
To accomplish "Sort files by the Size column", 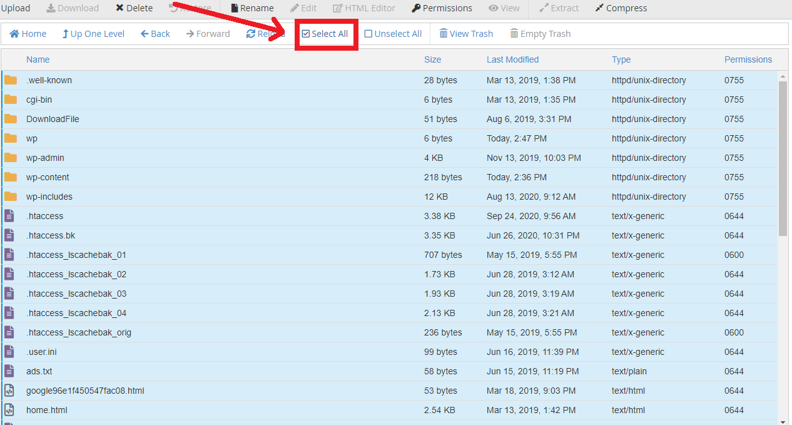I will click(432, 59).
